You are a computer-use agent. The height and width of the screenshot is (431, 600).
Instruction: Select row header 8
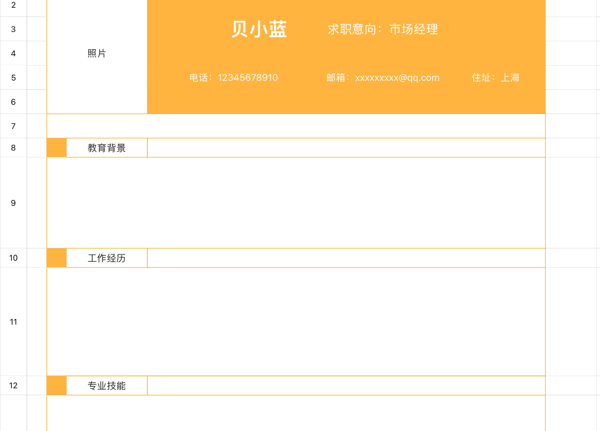[x=13, y=148]
